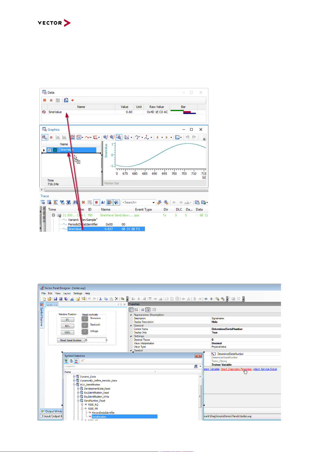Click the binoculars search icon in Symbol Selection
319x452 pixels.
click(x=196, y=366)
